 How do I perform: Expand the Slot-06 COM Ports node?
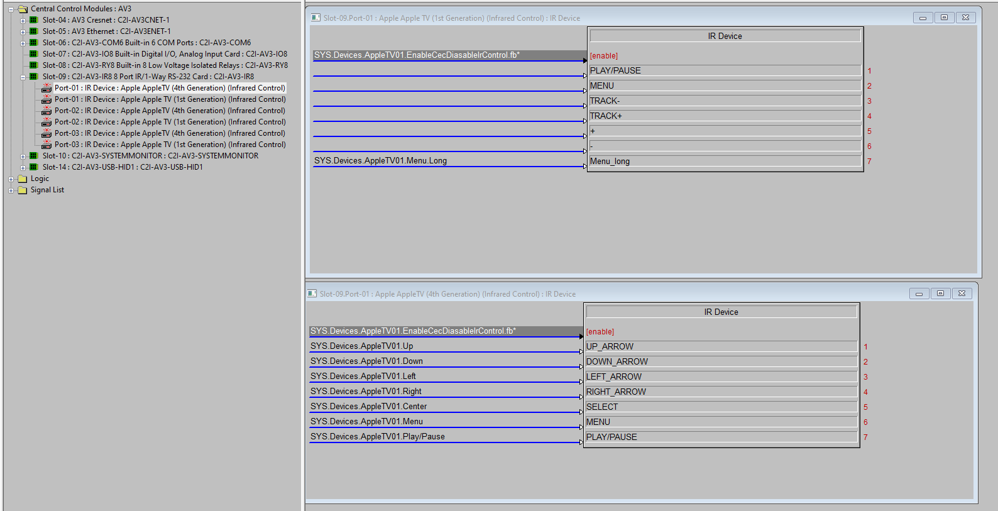coord(23,43)
